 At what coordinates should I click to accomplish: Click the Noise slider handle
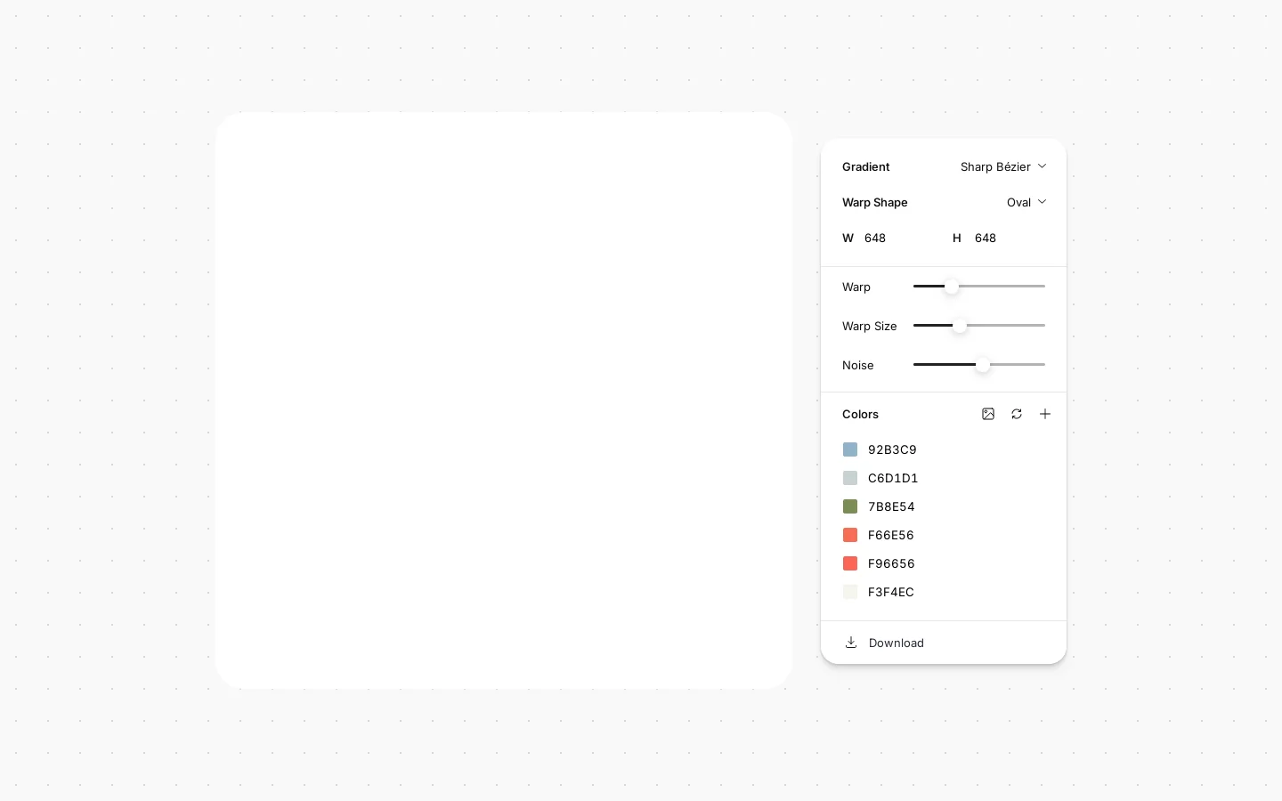click(983, 365)
